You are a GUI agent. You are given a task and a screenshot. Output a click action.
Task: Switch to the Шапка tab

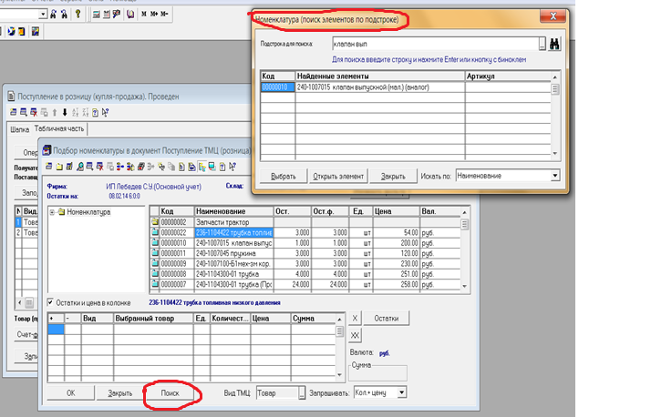click(19, 129)
